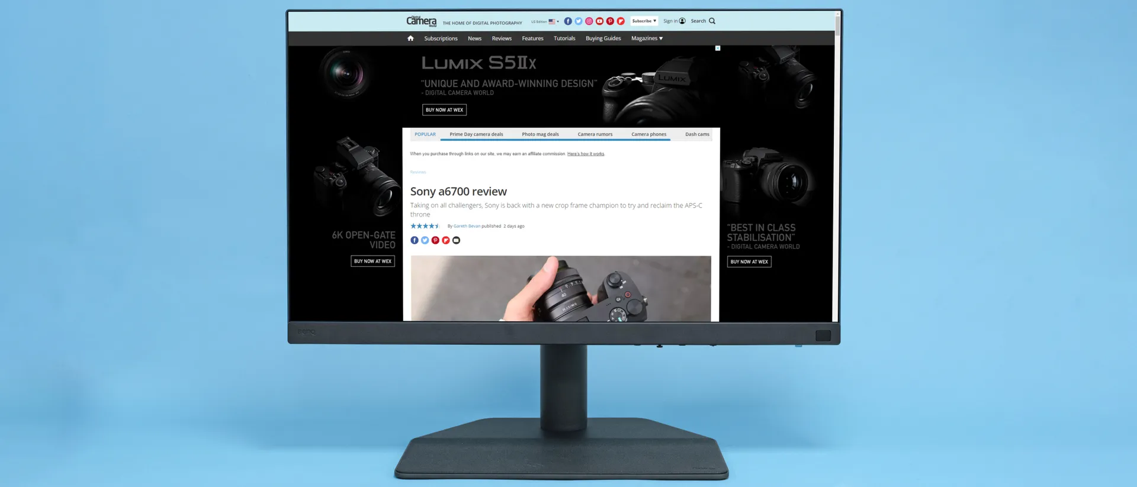Share article on Twitter below the byline

[425, 240]
